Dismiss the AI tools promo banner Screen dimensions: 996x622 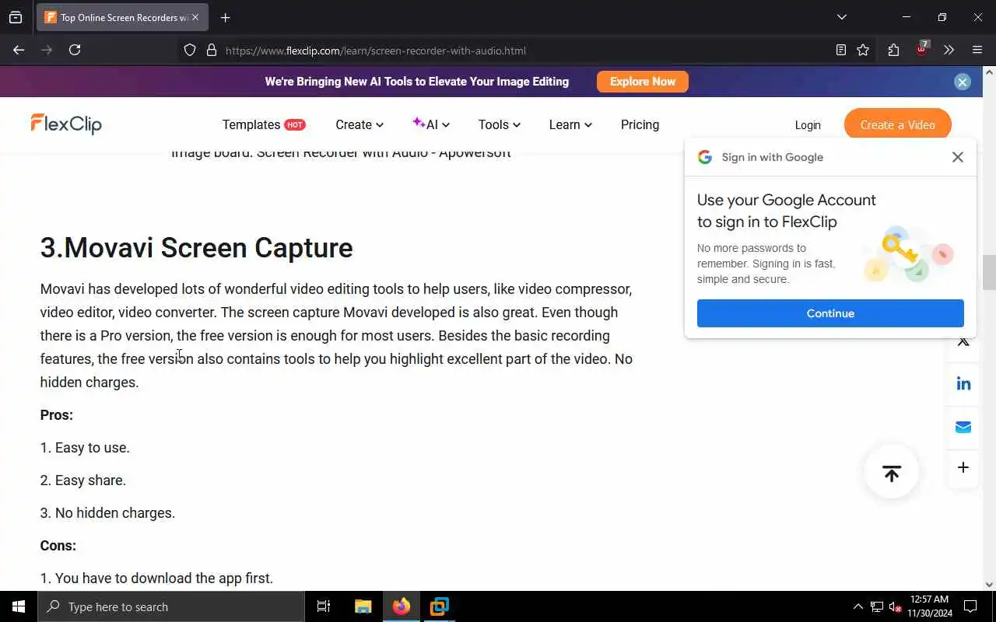(963, 82)
